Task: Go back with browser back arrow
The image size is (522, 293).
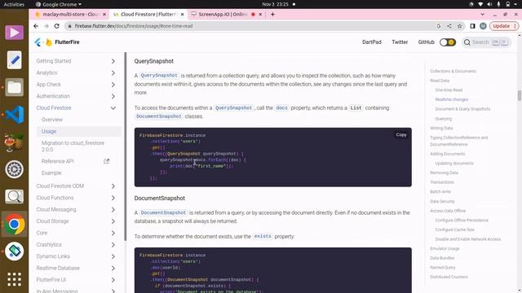Action: [36, 26]
